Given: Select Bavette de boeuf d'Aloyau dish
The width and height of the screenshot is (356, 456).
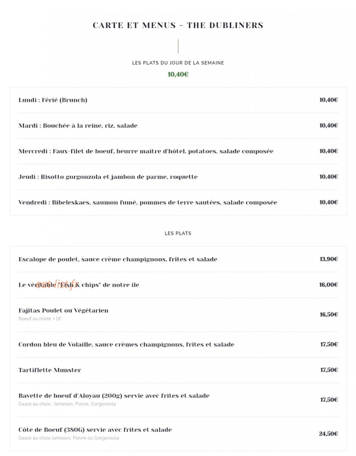Looking at the screenshot, I should (114, 396).
